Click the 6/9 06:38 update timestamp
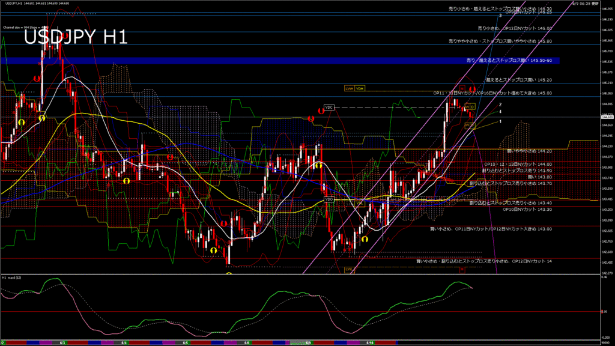Image resolution: width=615 pixels, height=346 pixels. click(x=585, y=3)
